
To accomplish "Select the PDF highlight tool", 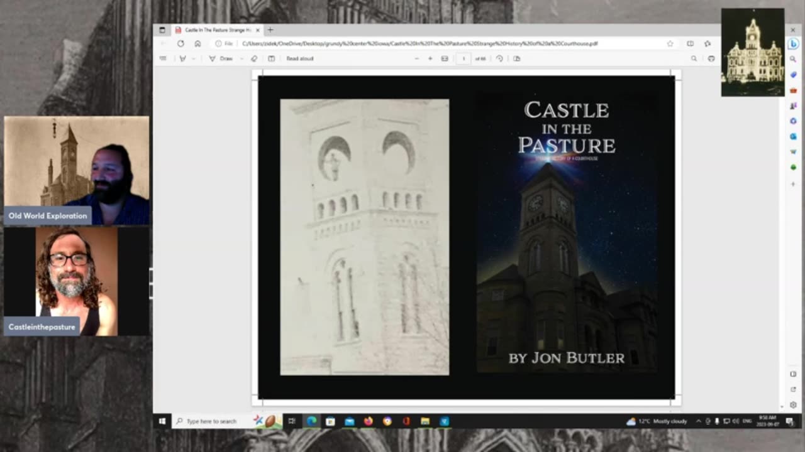I will click(182, 58).
